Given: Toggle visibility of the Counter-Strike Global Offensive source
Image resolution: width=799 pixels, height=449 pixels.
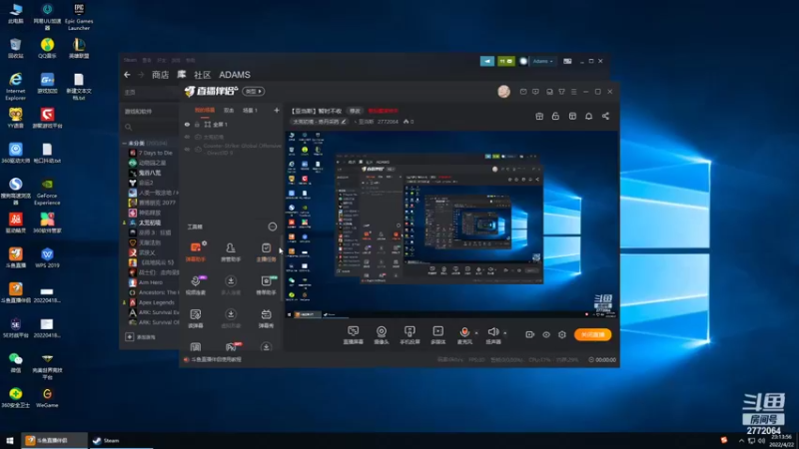Looking at the screenshot, I should 187,149.
